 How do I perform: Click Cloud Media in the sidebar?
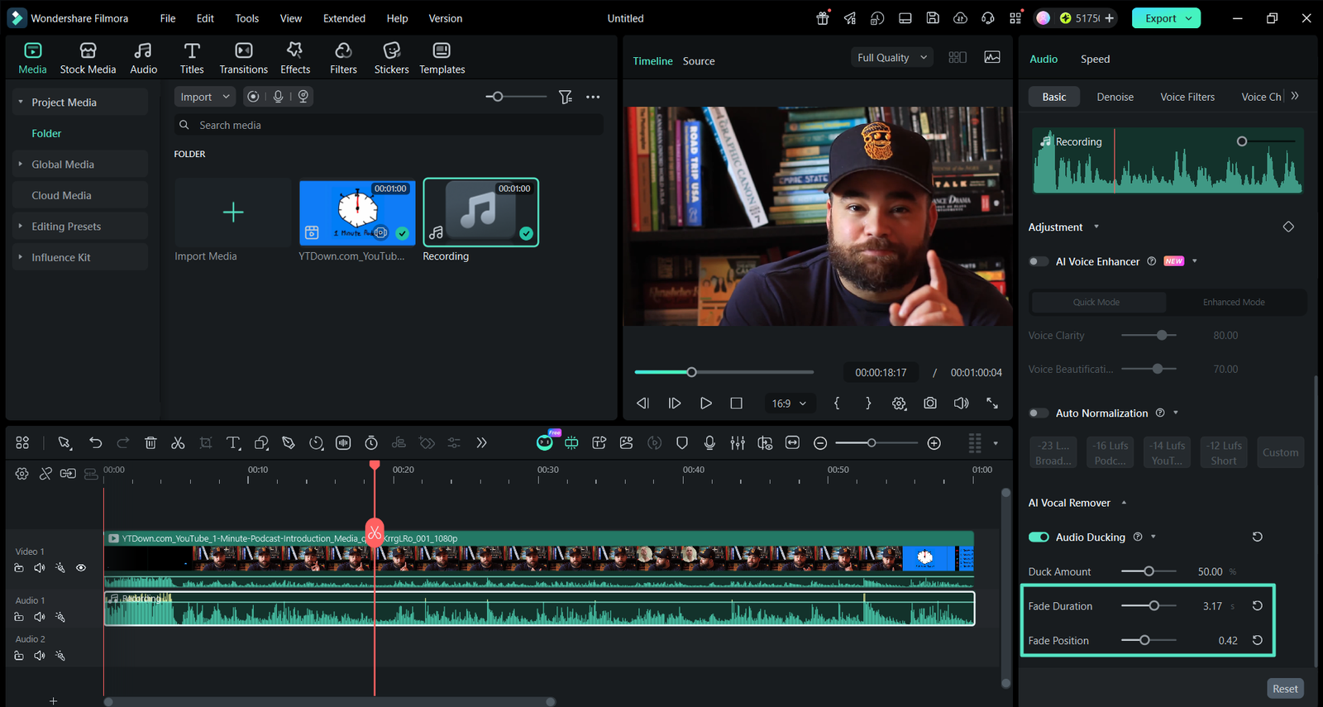coord(62,195)
